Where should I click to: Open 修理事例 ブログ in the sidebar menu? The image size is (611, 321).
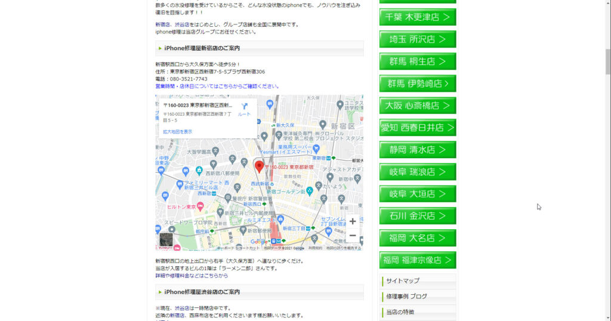[x=418, y=297]
